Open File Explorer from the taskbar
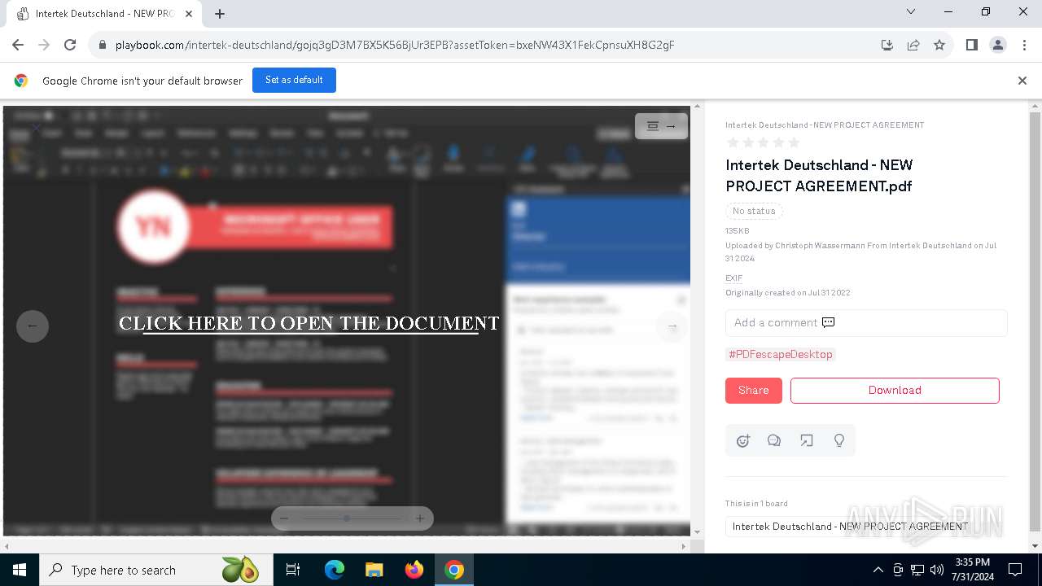The width and height of the screenshot is (1042, 586). [x=374, y=570]
